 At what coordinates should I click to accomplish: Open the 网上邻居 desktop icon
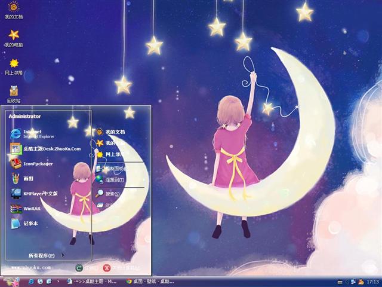click(14, 66)
